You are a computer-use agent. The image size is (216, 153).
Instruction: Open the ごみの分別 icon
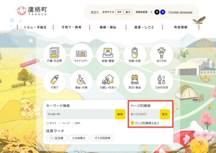pos(161,81)
